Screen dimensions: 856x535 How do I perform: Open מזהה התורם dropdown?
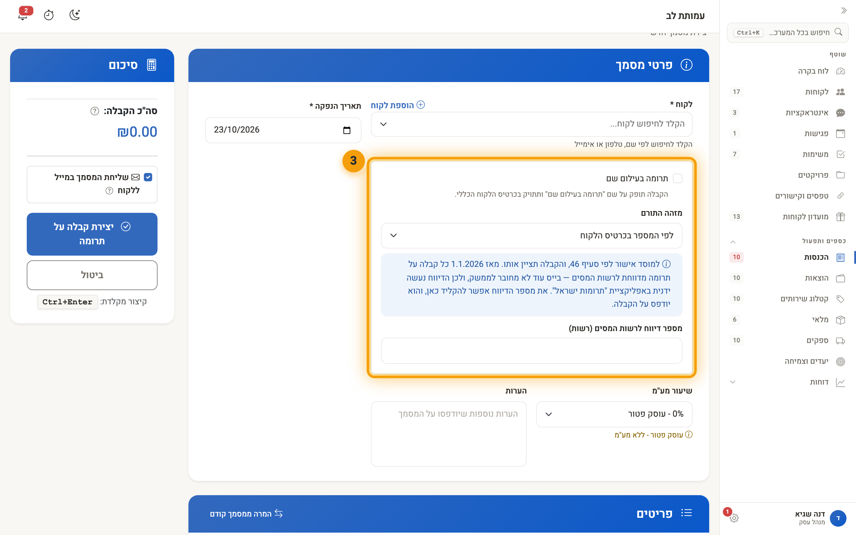[531, 236]
